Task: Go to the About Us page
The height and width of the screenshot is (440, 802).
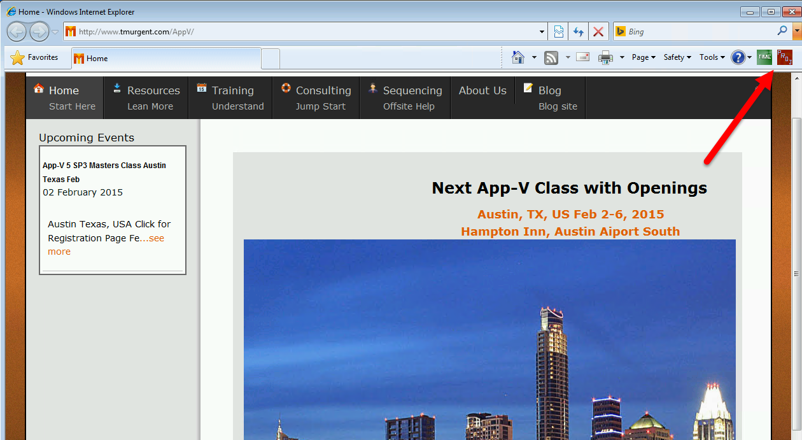Action: (482, 90)
